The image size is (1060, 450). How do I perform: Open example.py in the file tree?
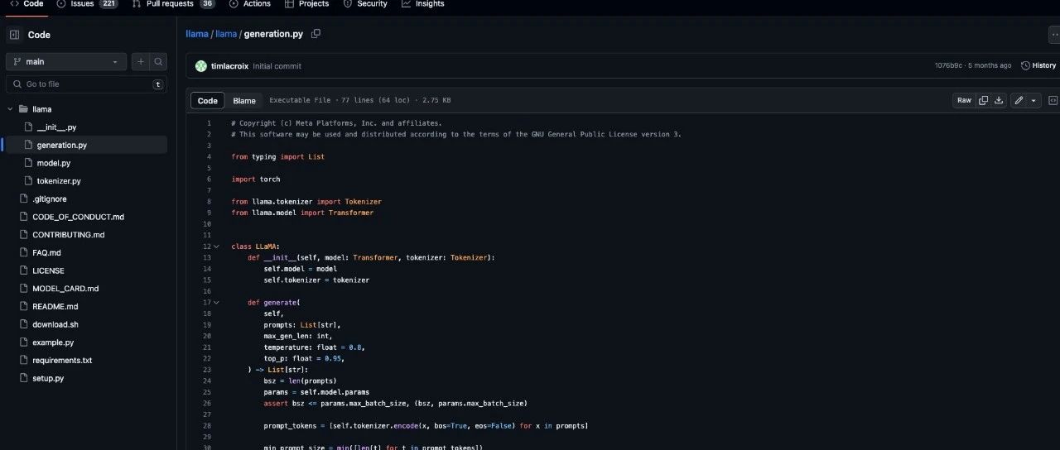coord(53,342)
